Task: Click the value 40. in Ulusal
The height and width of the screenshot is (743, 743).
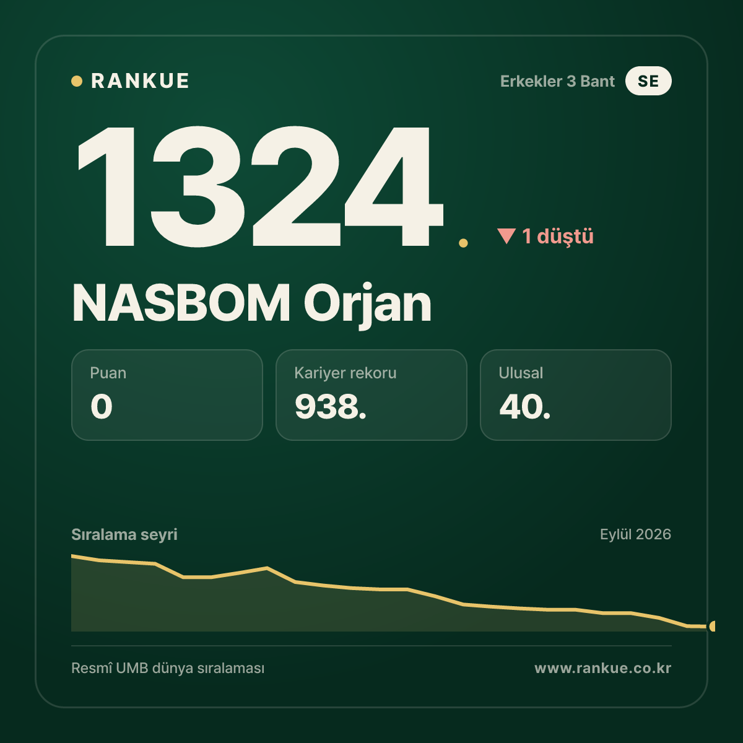Action: click(x=525, y=407)
